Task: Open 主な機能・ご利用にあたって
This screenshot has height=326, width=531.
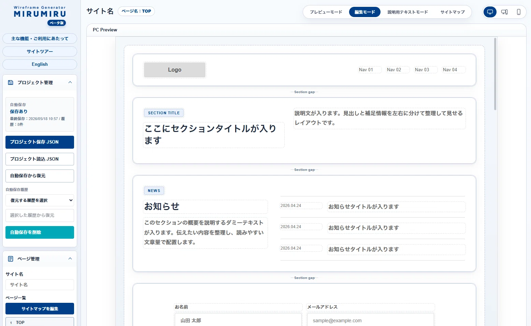Action: click(40, 39)
